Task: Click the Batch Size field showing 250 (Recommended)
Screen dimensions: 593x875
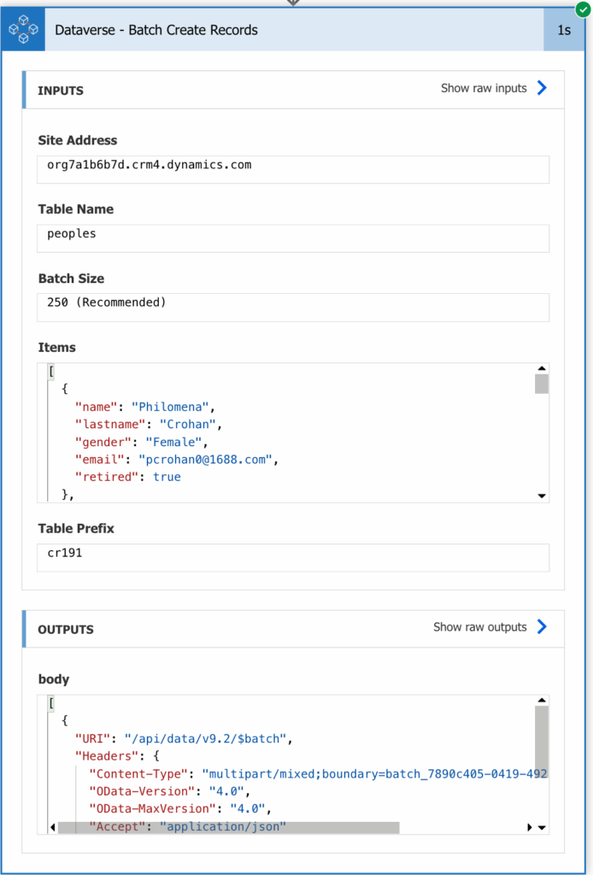Action: coord(293,308)
